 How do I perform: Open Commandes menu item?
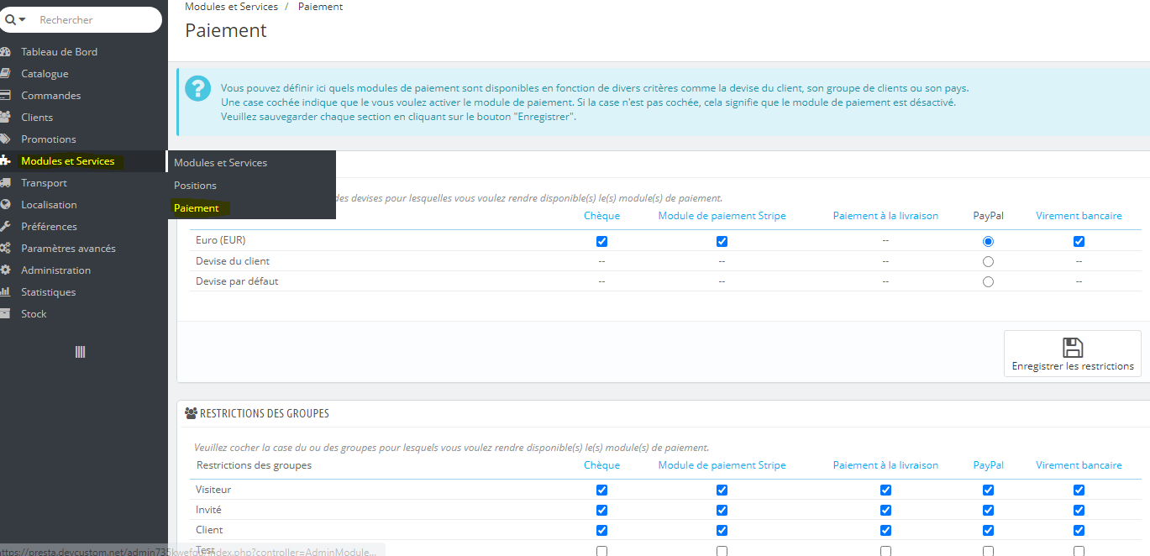click(x=50, y=95)
